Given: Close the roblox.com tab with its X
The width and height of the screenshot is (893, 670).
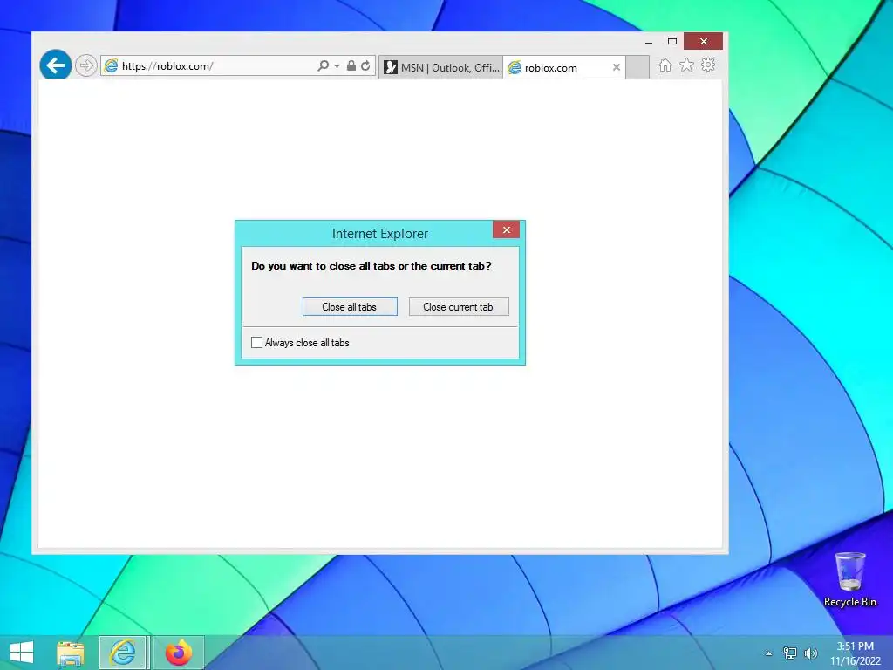Looking at the screenshot, I should (617, 67).
